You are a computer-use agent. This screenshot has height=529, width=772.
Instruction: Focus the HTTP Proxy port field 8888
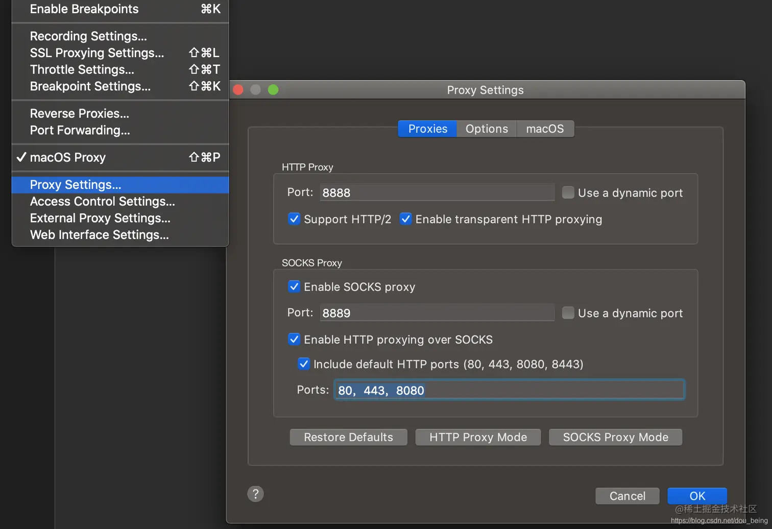coord(437,193)
